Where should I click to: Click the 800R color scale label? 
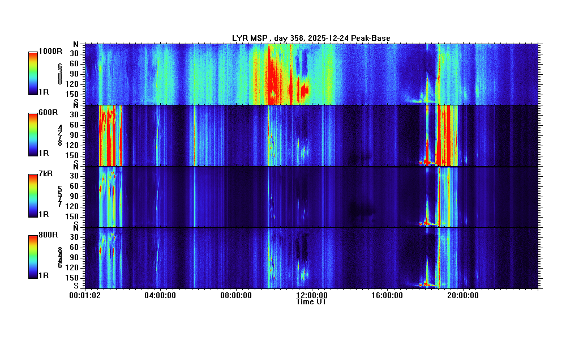click(x=49, y=235)
